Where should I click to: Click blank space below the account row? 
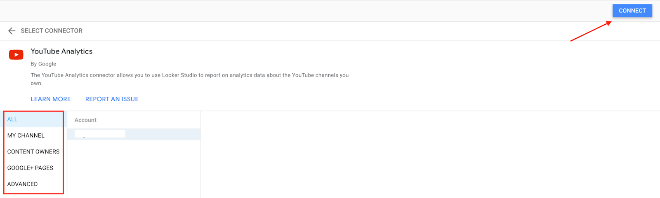134,169
